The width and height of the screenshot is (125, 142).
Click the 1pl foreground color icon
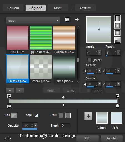point(14,115)
